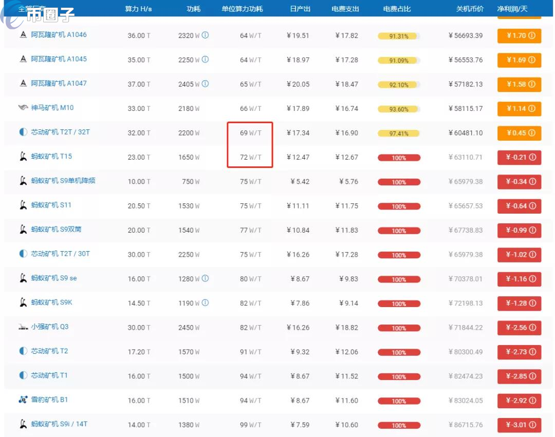Click the ¥-0.34 net profit button

point(519,181)
